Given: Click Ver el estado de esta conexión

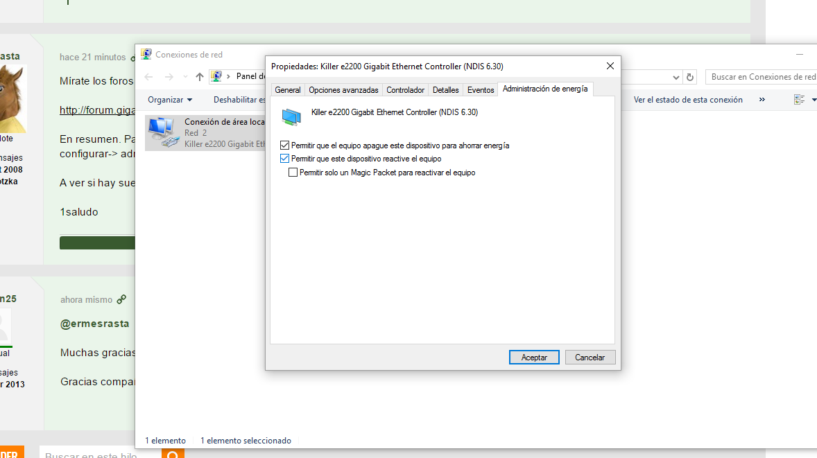Looking at the screenshot, I should click(688, 99).
